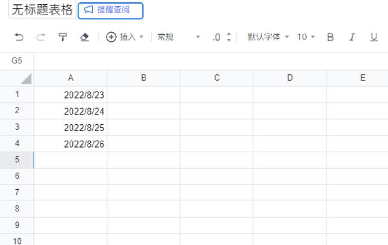Click the 无标题表格 title field
This screenshot has width=388, height=245.
click(x=42, y=9)
